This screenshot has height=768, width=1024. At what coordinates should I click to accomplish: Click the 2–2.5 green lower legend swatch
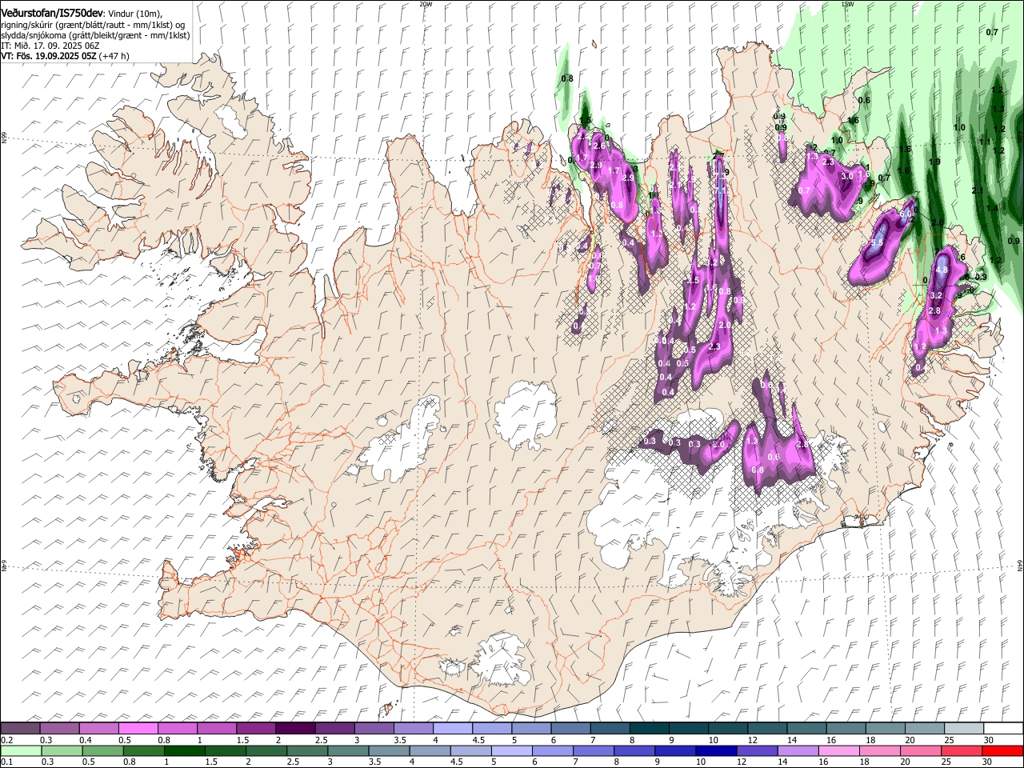(266, 750)
